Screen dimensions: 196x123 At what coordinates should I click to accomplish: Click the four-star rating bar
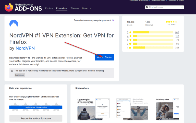point(153,36)
